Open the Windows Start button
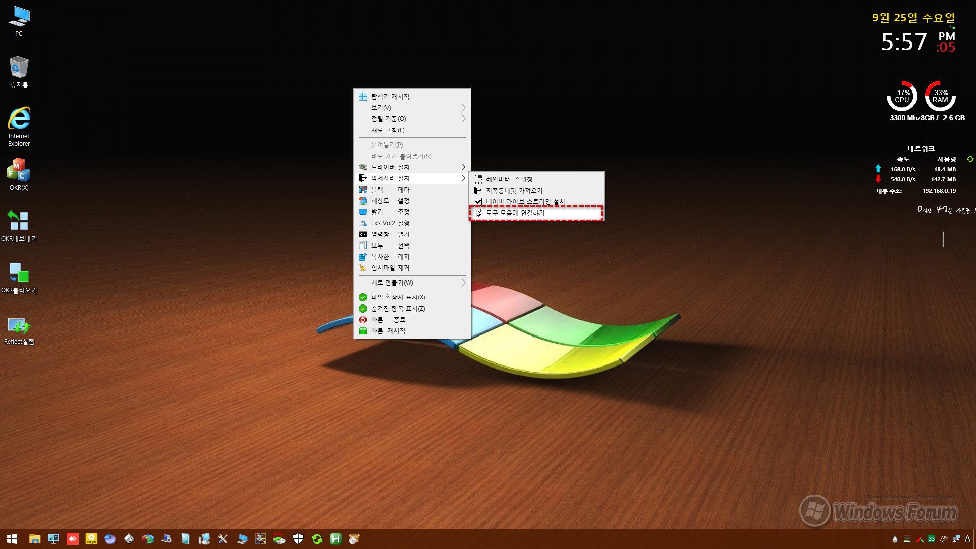 (x=12, y=539)
